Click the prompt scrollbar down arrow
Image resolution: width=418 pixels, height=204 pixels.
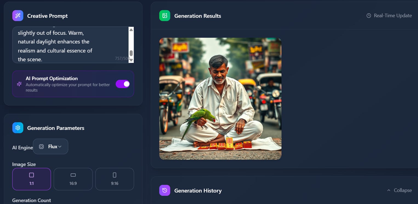(x=131, y=60)
